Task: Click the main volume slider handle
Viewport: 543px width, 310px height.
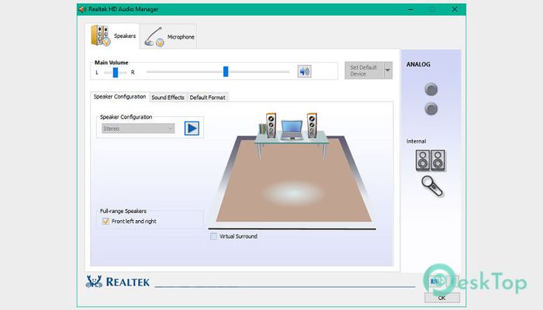Action: pyautogui.click(x=226, y=71)
